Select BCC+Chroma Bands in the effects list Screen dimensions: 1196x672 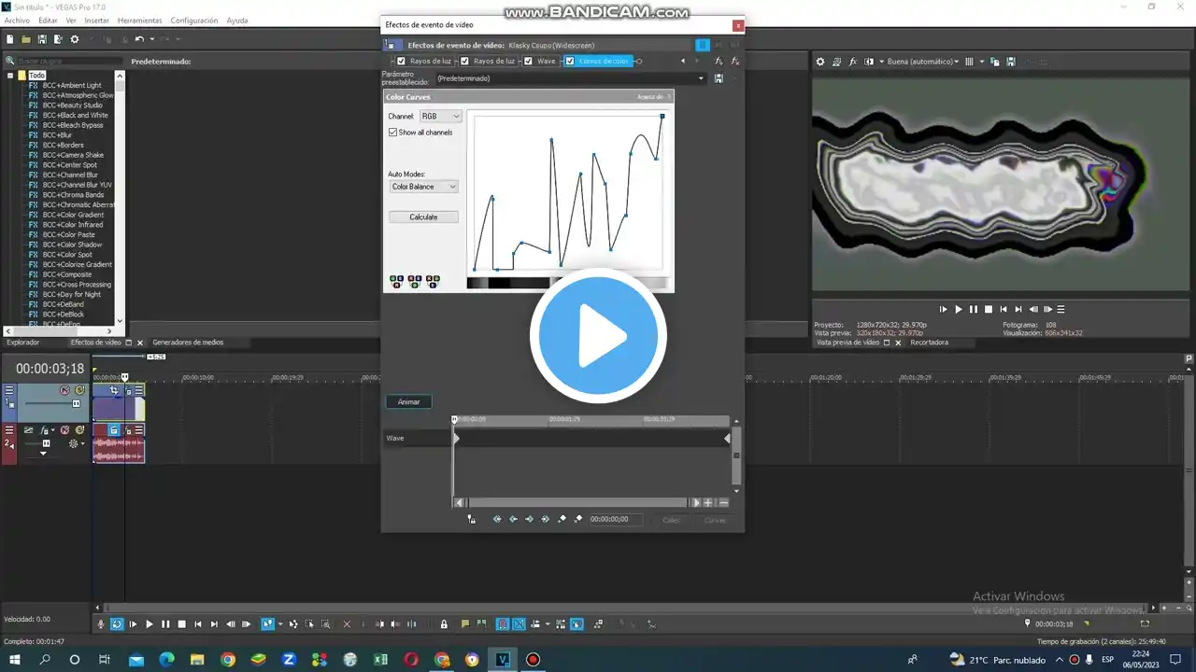pyautogui.click(x=73, y=195)
